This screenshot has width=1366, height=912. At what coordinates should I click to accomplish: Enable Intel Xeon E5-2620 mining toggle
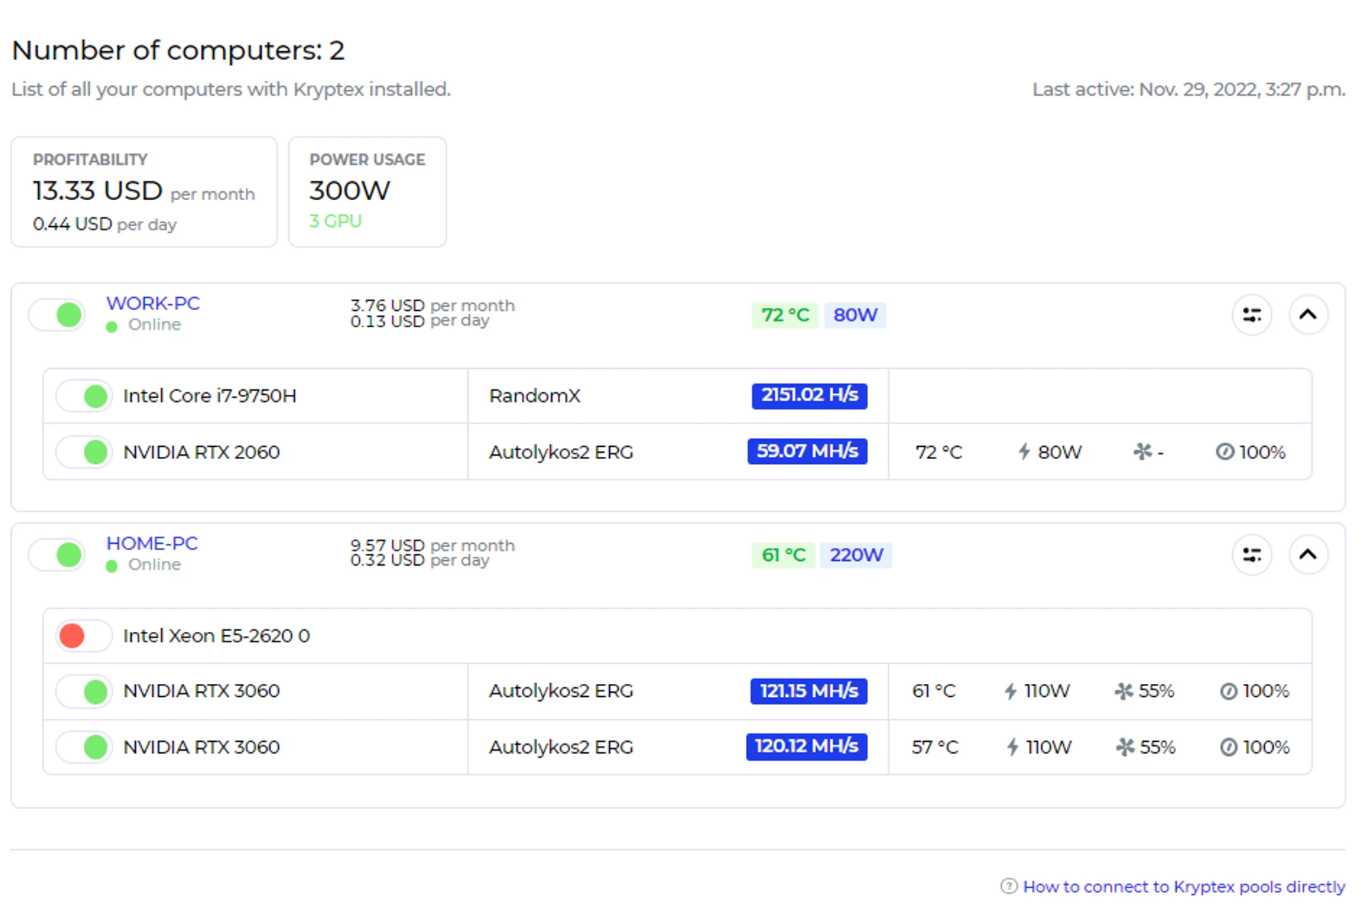tap(83, 636)
